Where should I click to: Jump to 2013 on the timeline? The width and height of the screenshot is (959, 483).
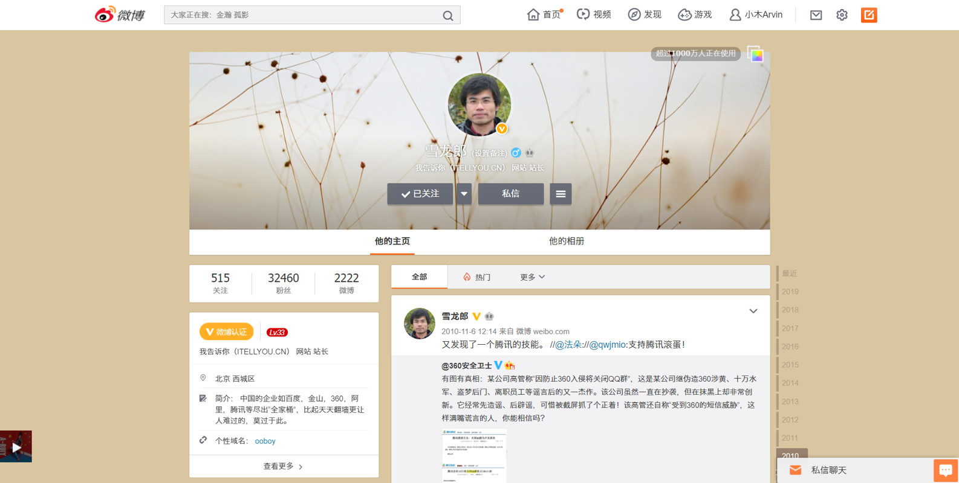click(790, 401)
